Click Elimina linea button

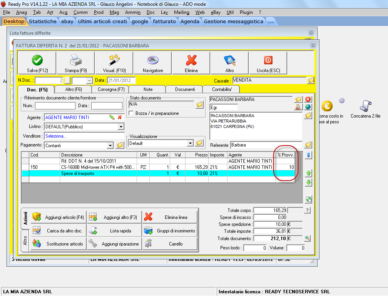click(170, 217)
